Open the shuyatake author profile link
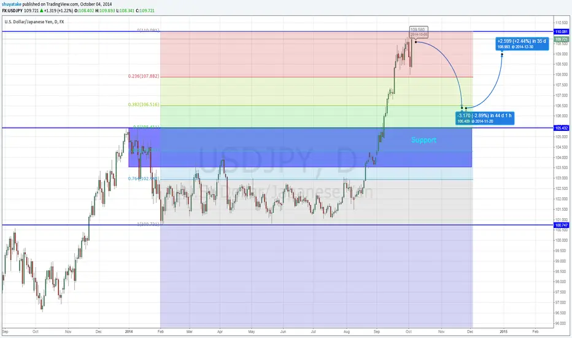The width and height of the screenshot is (572, 338). point(12,4)
